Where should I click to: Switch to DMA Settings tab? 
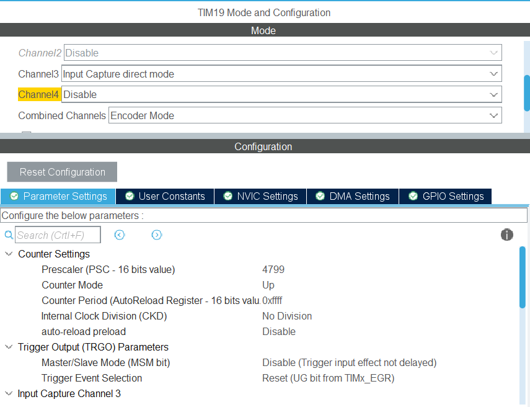(353, 196)
